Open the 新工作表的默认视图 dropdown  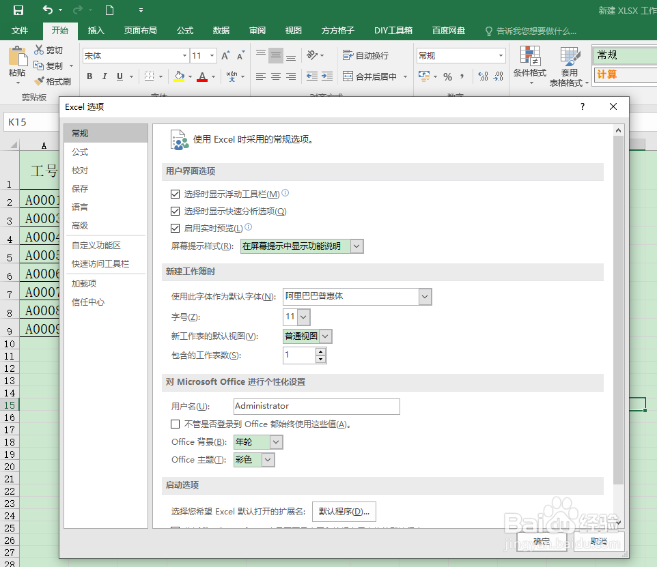coord(326,336)
